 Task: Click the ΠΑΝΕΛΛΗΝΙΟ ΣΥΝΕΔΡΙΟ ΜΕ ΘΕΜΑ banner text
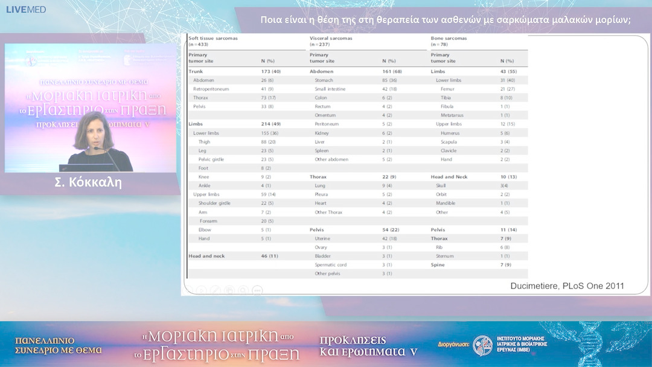(58, 346)
